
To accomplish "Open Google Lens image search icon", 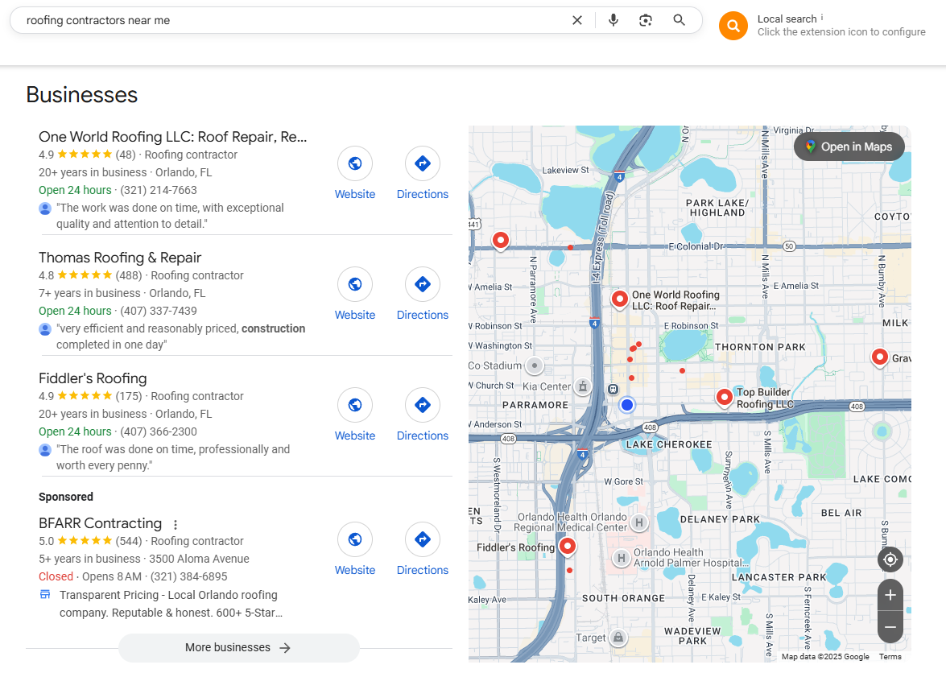I will [x=646, y=20].
